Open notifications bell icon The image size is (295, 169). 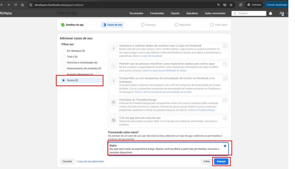tap(270, 13)
